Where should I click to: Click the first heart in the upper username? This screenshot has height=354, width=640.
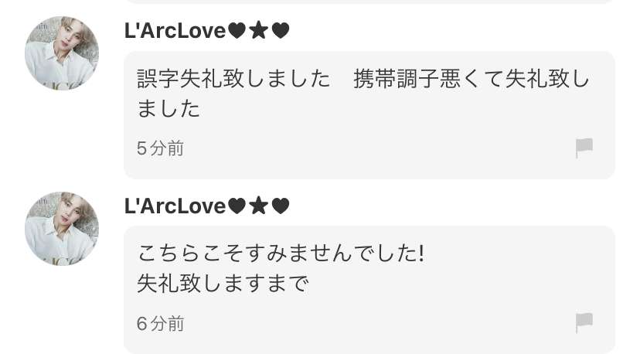(x=237, y=31)
